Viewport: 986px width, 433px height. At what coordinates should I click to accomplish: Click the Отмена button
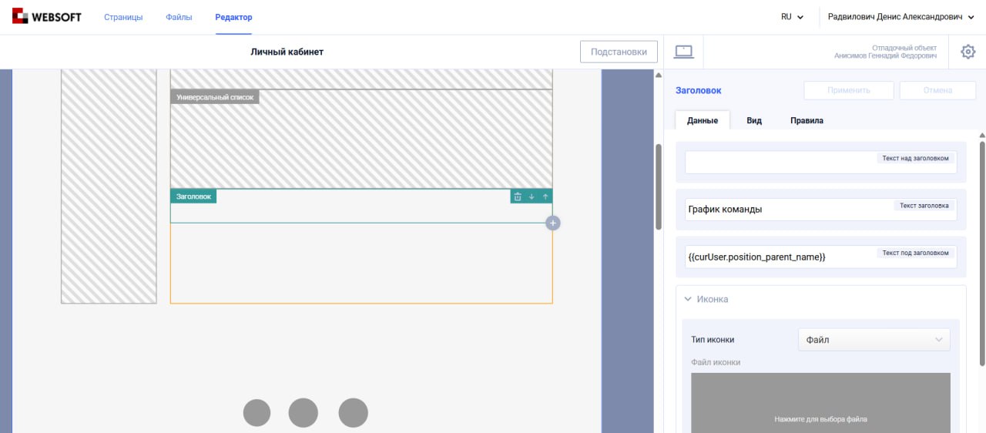click(x=937, y=90)
